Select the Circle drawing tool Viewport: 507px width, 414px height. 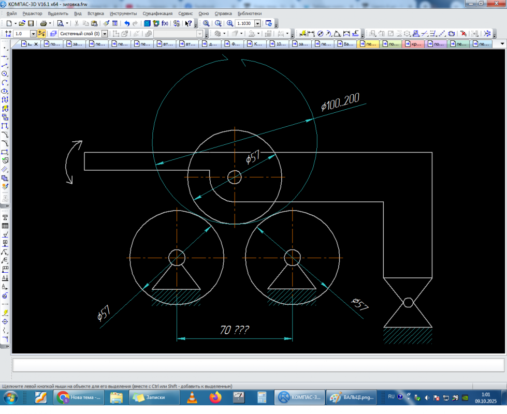(x=5, y=74)
